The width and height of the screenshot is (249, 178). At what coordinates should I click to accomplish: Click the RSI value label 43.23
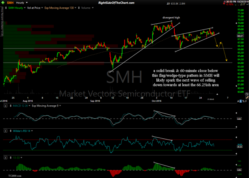tap(240, 147)
